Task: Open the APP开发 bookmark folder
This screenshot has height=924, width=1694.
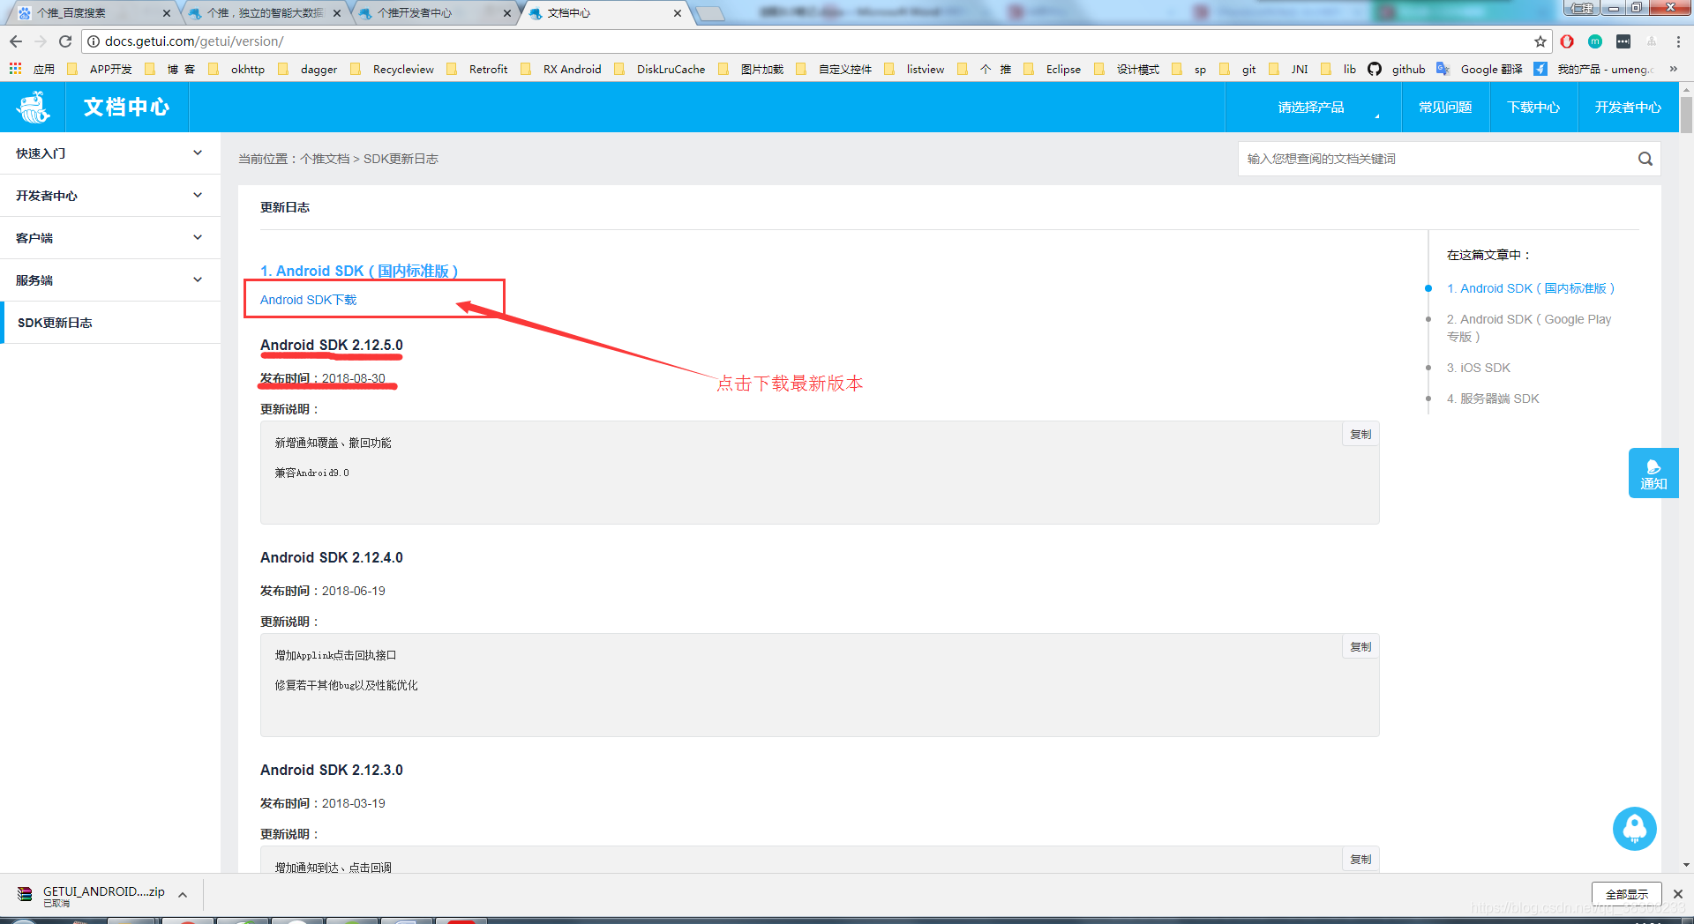Action: click(100, 69)
